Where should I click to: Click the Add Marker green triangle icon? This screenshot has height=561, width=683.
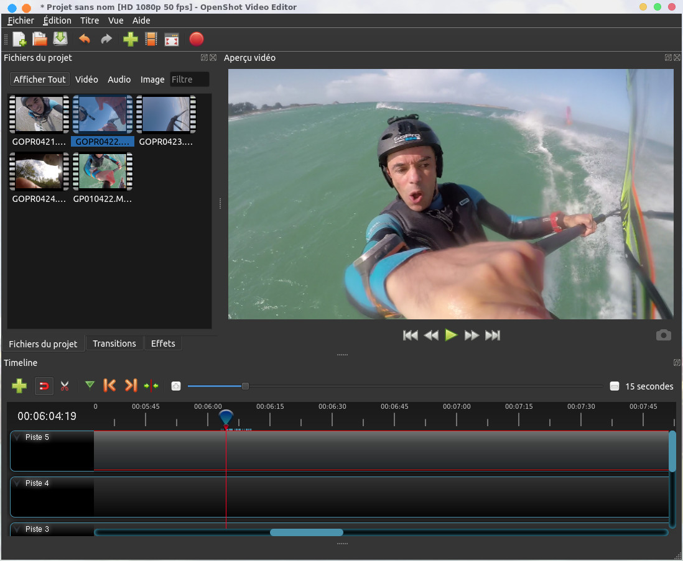90,385
